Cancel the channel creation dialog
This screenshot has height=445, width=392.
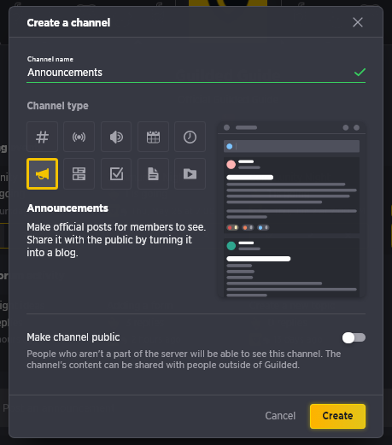coord(280,416)
